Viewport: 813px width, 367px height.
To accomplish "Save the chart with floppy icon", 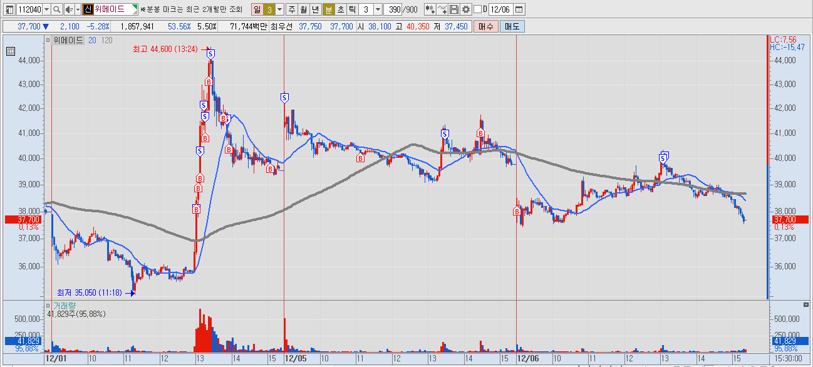I will [454, 9].
